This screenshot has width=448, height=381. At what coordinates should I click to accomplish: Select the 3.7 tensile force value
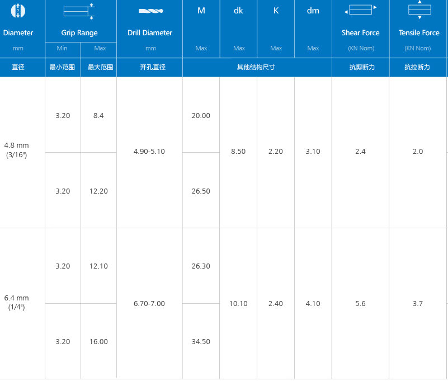(x=417, y=303)
